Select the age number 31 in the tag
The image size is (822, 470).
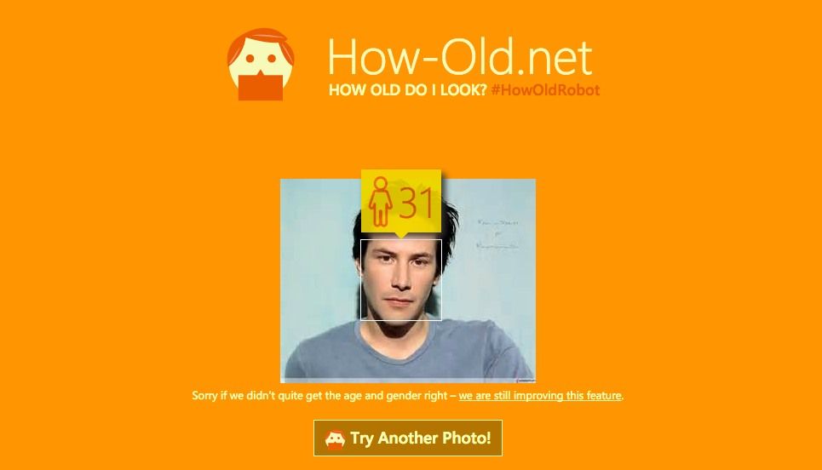tap(417, 203)
